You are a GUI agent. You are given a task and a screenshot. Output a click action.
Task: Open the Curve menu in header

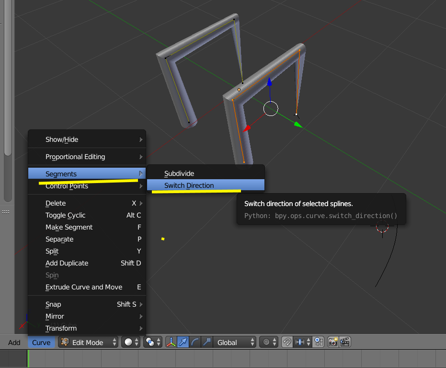pos(41,343)
